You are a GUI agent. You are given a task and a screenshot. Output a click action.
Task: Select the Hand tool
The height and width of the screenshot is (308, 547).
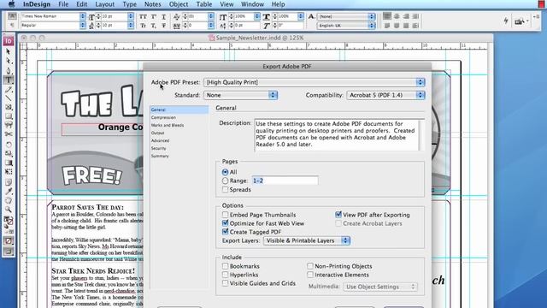(9, 200)
